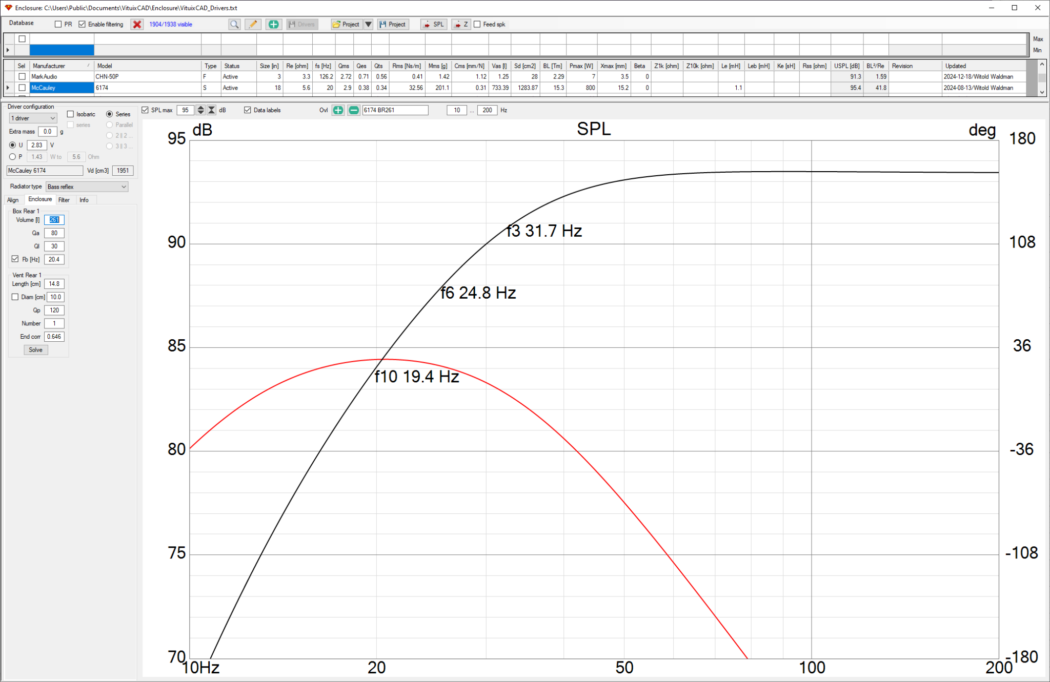Clear the database filter with the red X

click(137, 24)
